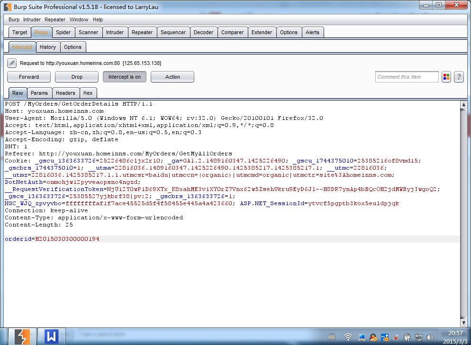Click the ASP.NET_SessionId cookie value
The height and width of the screenshot is (345, 471).
click(x=353, y=203)
